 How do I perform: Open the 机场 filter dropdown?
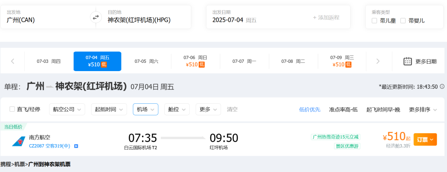pos(145,109)
